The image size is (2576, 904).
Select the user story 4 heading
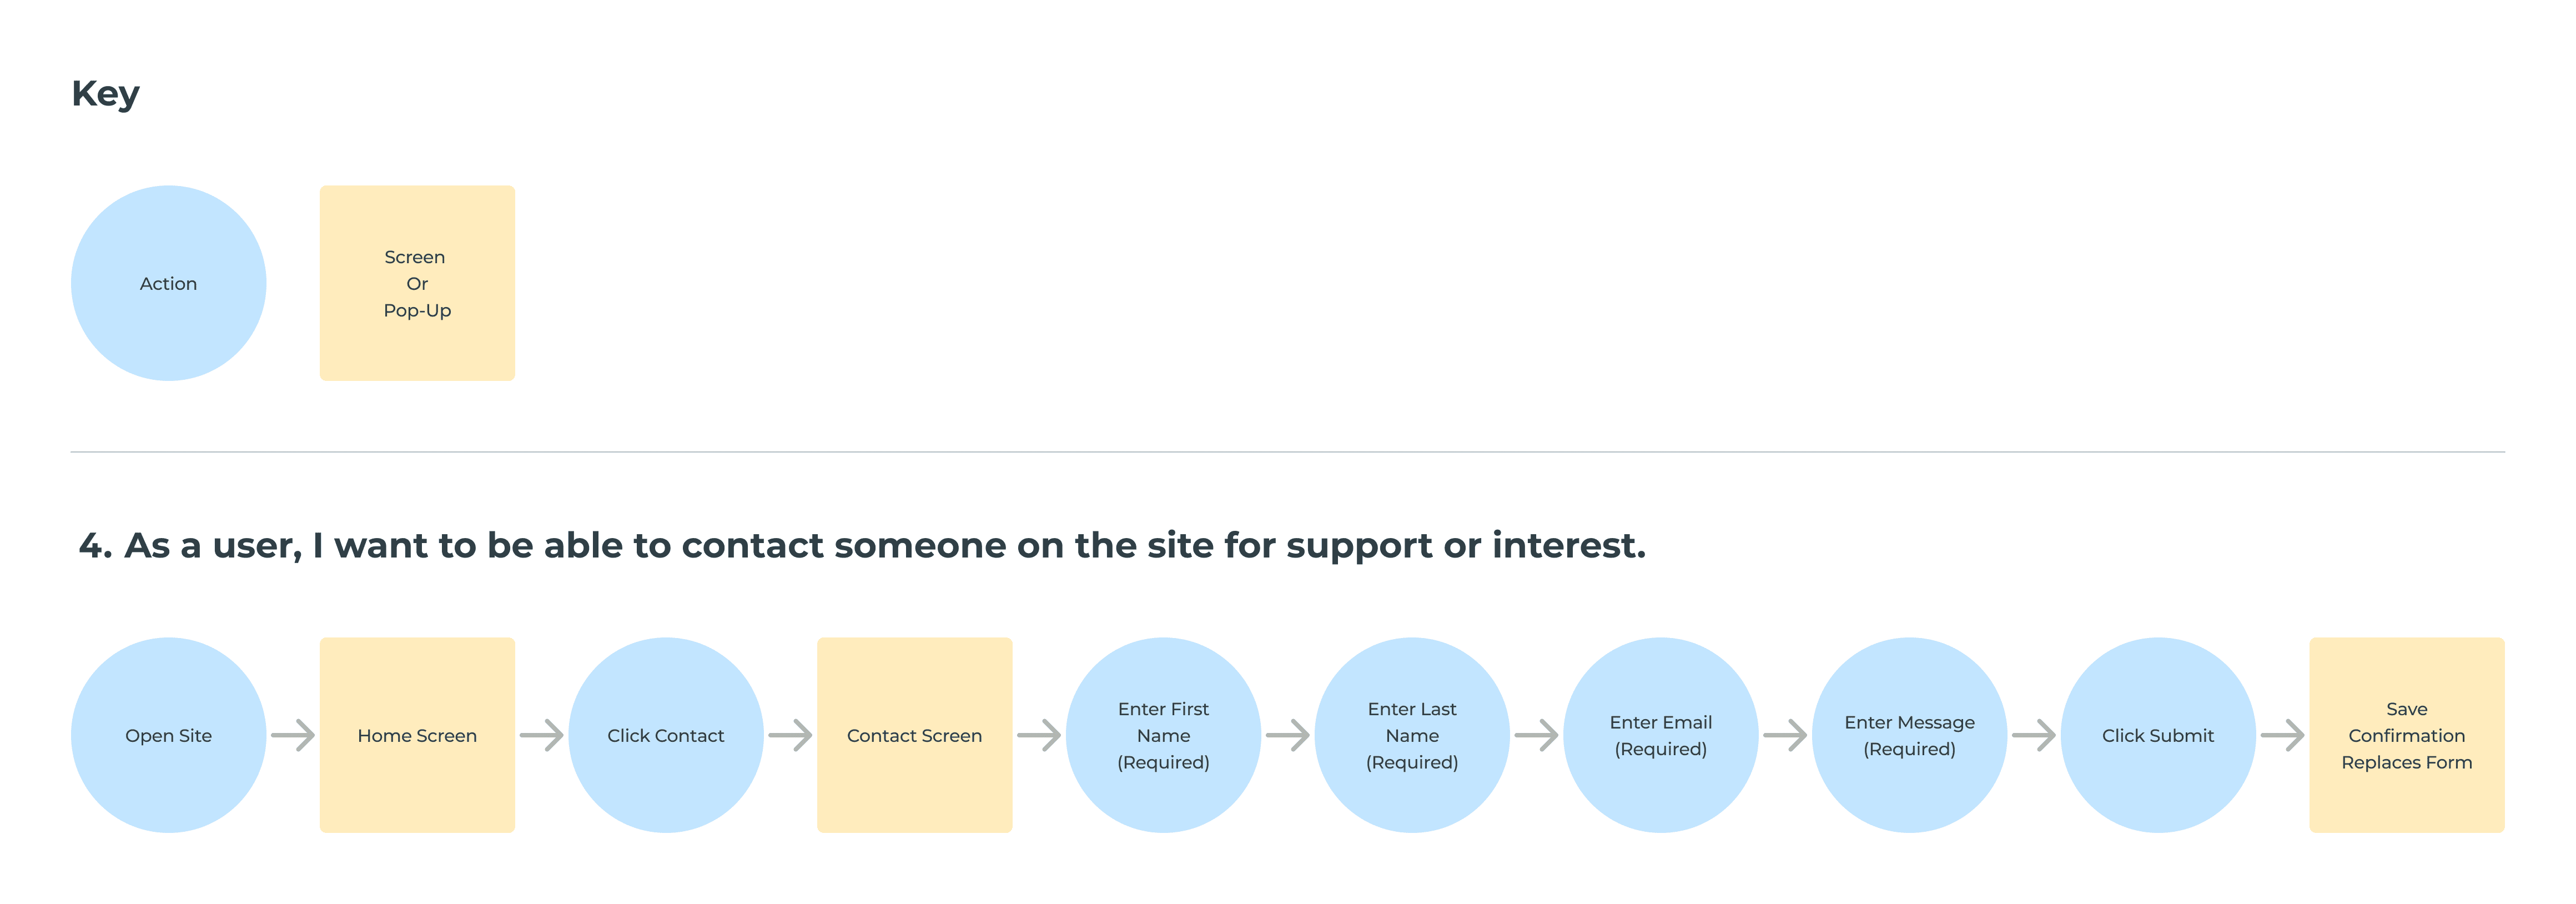click(862, 546)
